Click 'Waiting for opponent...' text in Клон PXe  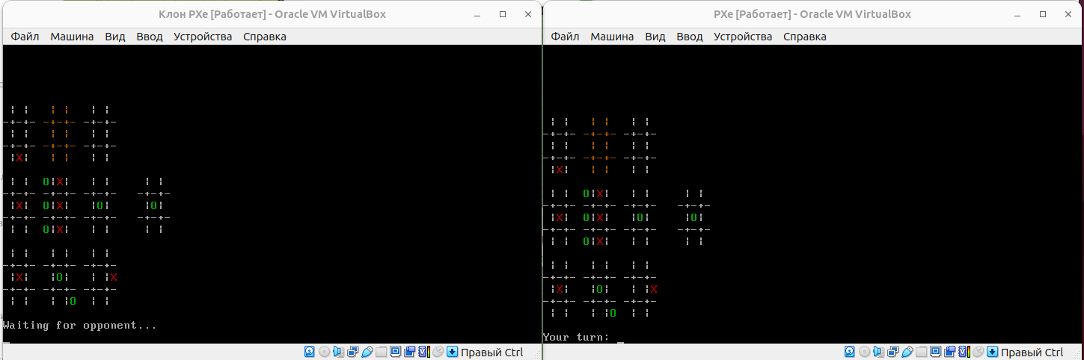[80, 326]
